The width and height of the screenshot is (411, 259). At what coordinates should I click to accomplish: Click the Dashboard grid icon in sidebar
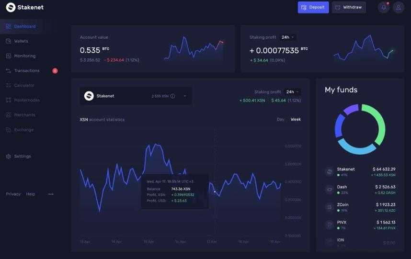tap(9, 26)
